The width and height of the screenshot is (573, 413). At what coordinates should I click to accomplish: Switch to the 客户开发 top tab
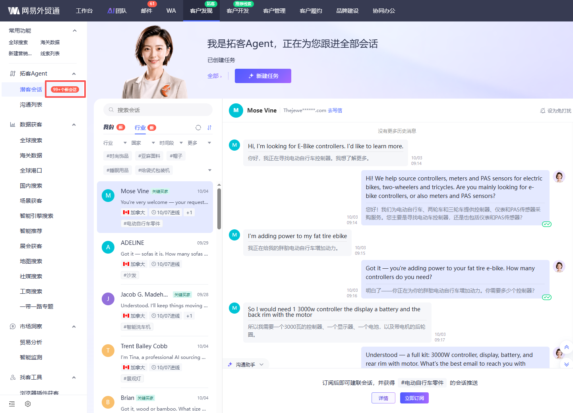238,11
